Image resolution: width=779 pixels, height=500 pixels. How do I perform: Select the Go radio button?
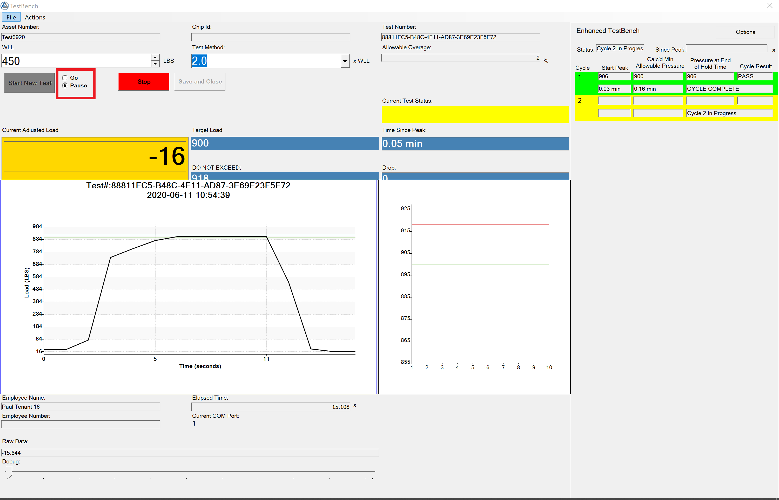(x=65, y=78)
